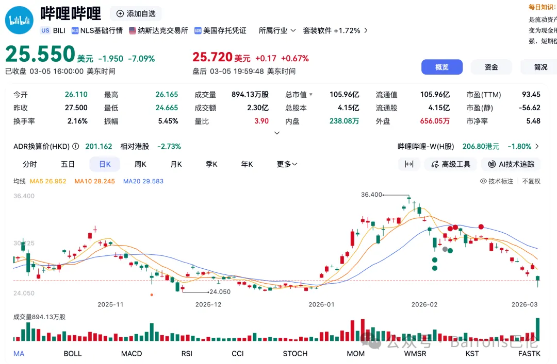The width and height of the screenshot is (557, 364).
Task: Click the plus icon in 添加自选
Action: [x=120, y=13]
